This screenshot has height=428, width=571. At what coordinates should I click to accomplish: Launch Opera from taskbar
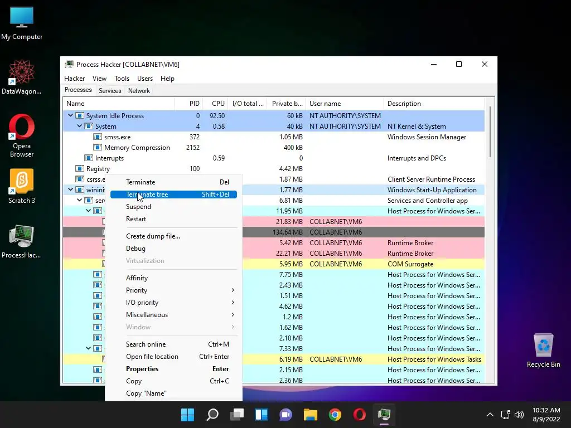point(360,415)
